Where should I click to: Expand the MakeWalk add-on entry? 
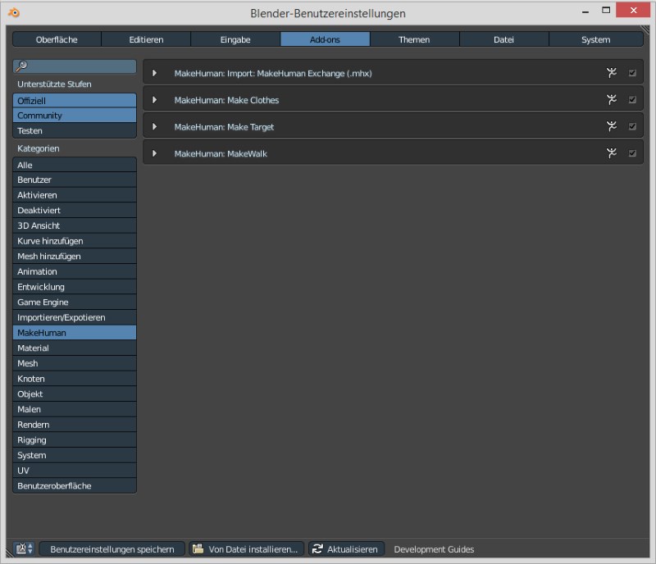[x=154, y=153]
